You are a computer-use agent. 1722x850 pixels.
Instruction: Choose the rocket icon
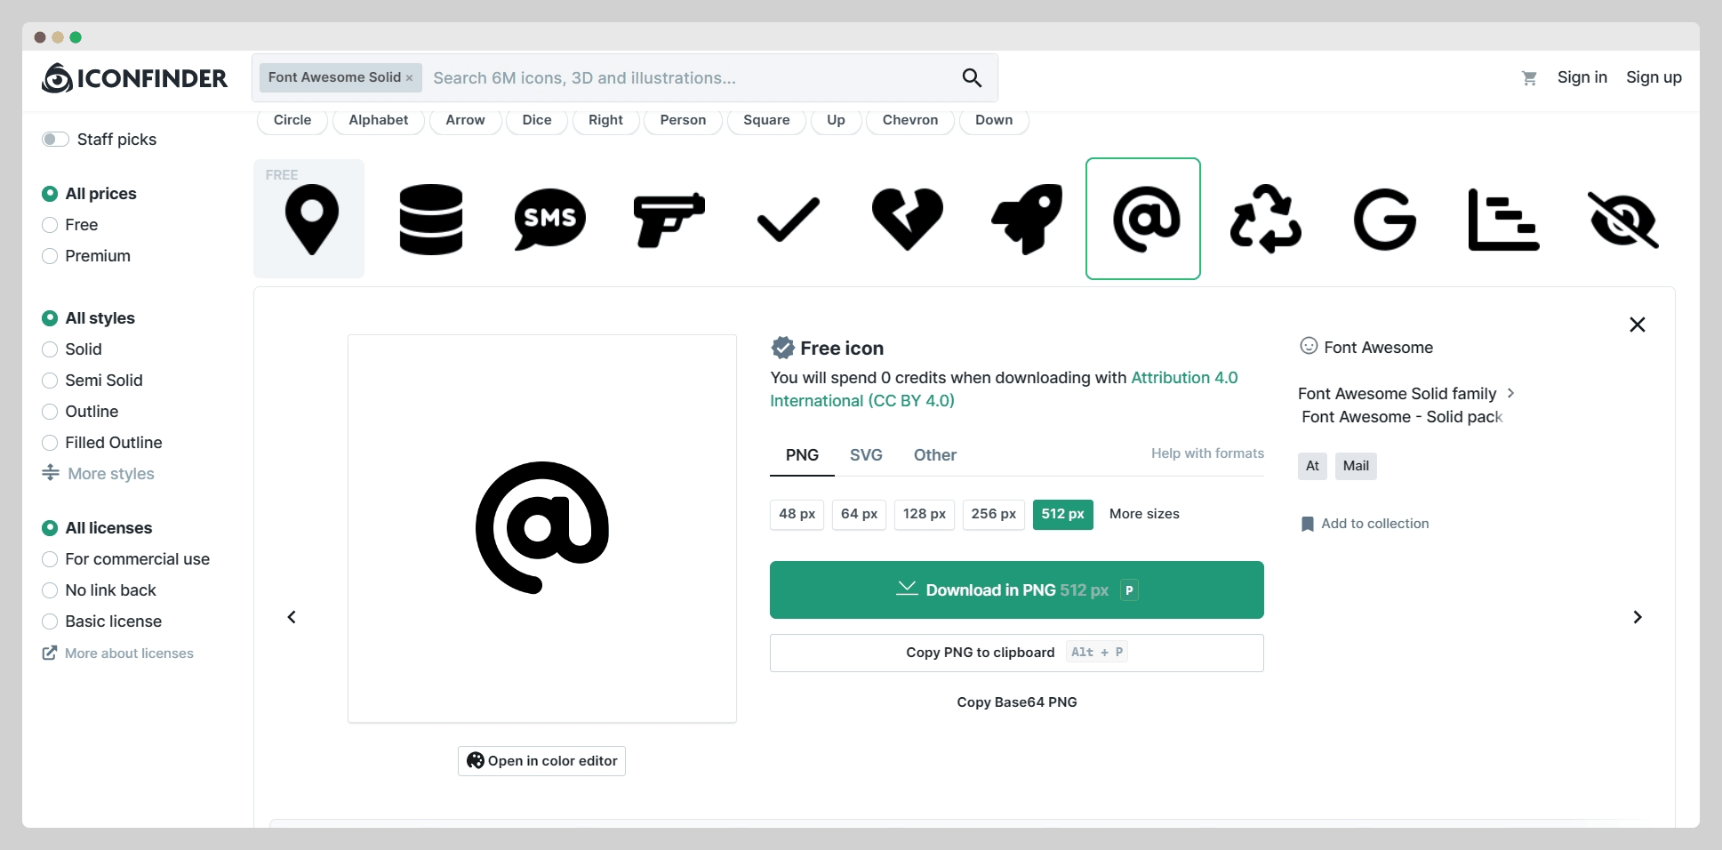pos(1026,220)
